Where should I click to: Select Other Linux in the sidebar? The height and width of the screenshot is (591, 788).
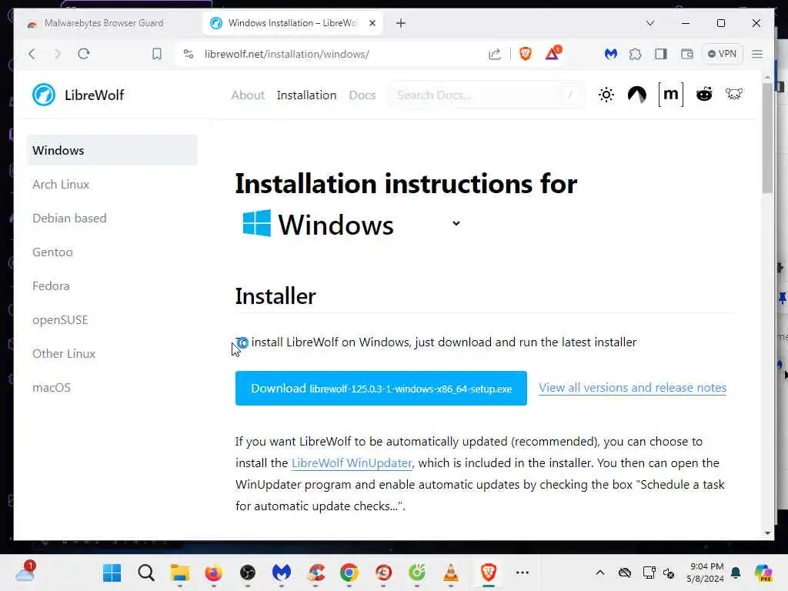point(64,354)
